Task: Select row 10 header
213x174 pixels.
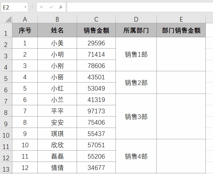Action: click(x=6, y=134)
